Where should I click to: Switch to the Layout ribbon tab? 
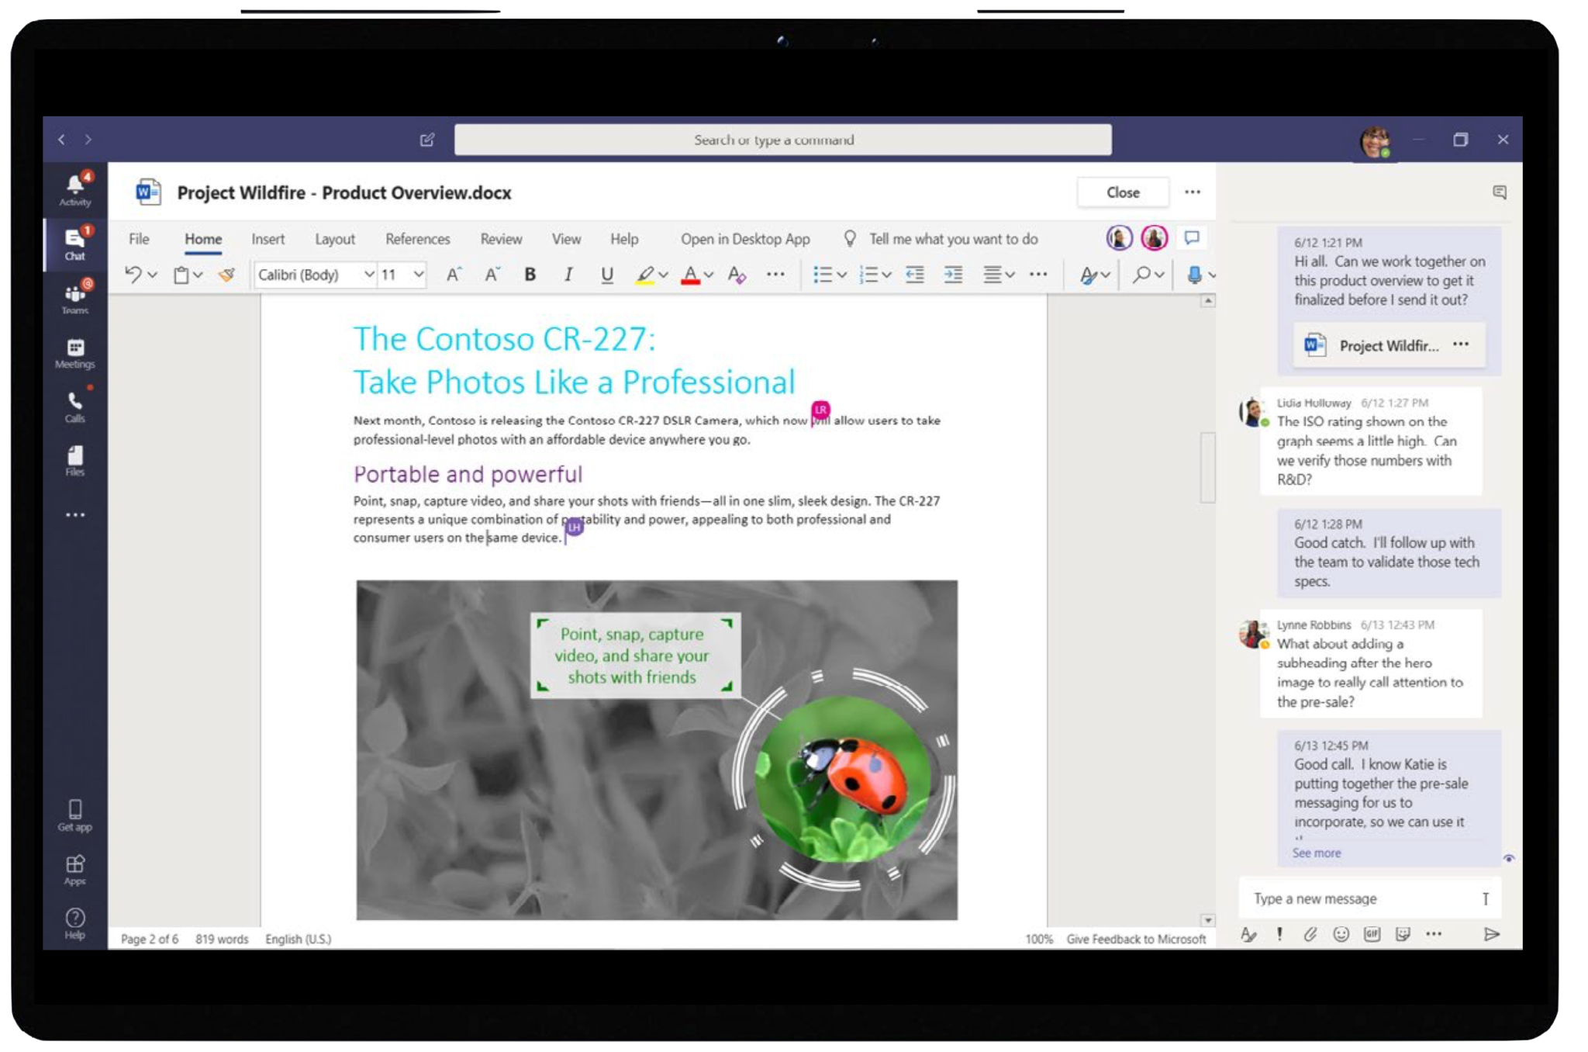[x=335, y=239]
